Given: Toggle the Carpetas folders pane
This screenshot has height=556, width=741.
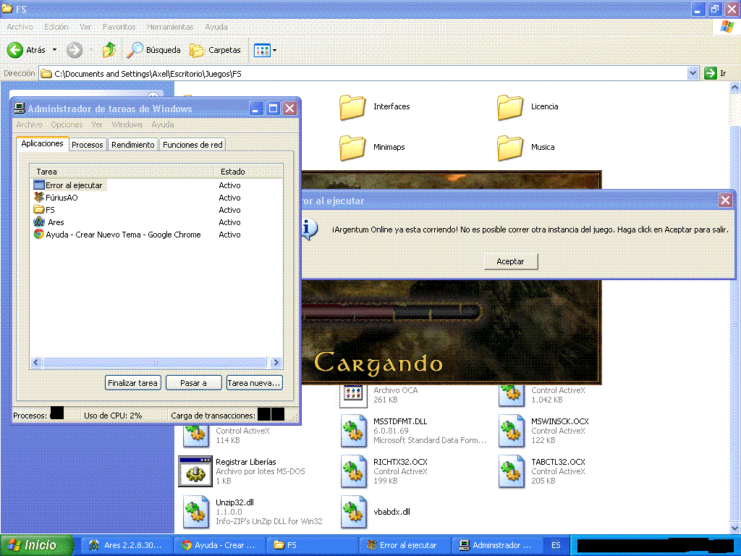Looking at the screenshot, I should click(x=215, y=50).
